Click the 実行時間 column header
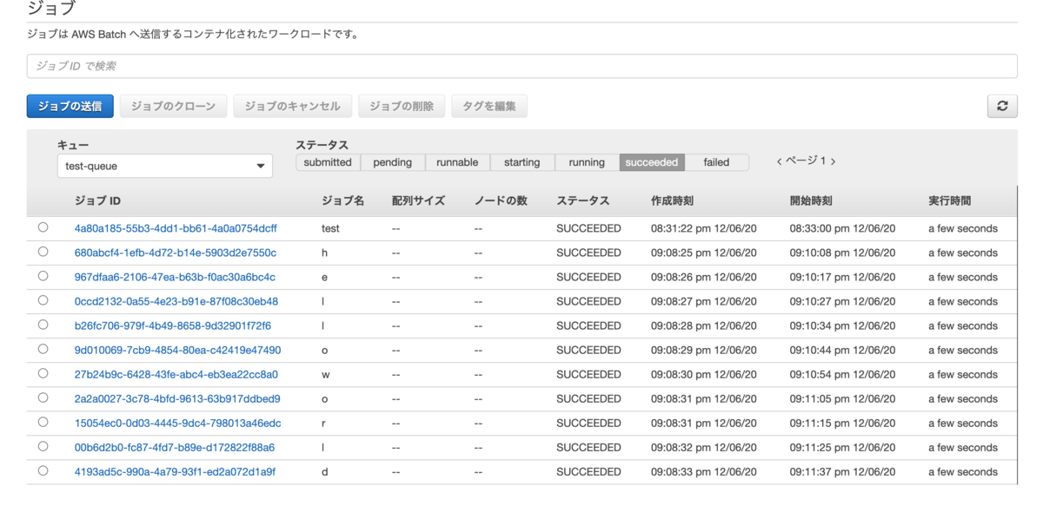 [x=949, y=200]
